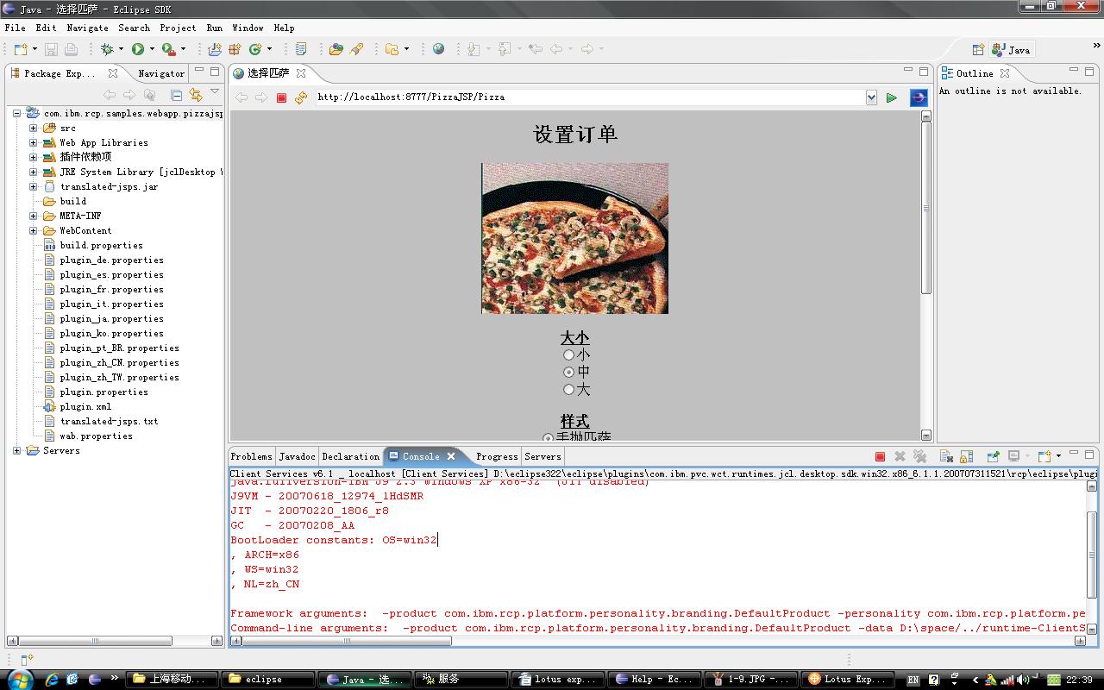Click the Open Type icon
The height and width of the screenshot is (690, 1104).
[x=336, y=50]
